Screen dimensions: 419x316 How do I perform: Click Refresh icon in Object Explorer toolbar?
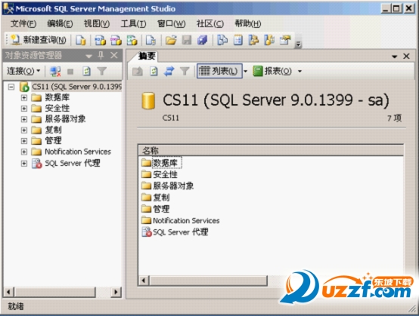[x=86, y=71]
